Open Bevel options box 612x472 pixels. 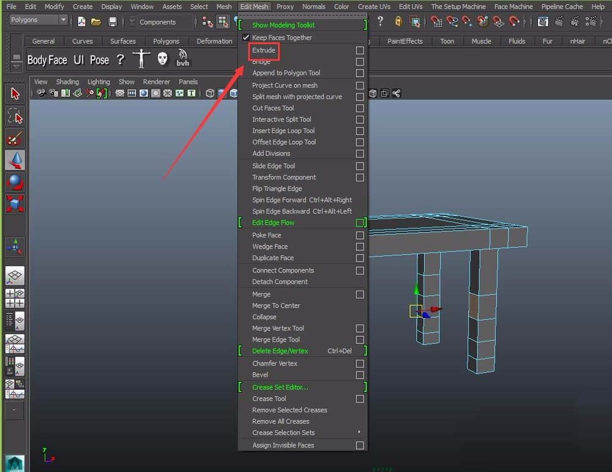click(360, 375)
